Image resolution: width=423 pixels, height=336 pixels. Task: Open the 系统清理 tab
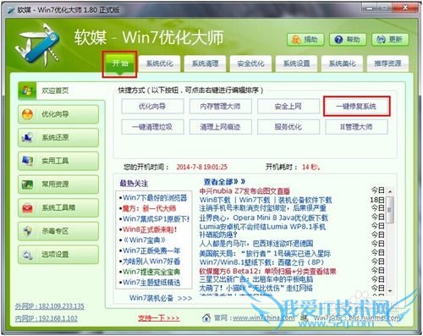tap(205, 63)
